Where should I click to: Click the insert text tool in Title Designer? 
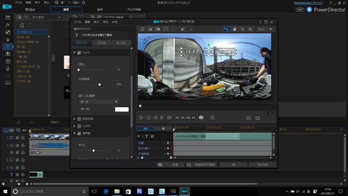pos(142,29)
